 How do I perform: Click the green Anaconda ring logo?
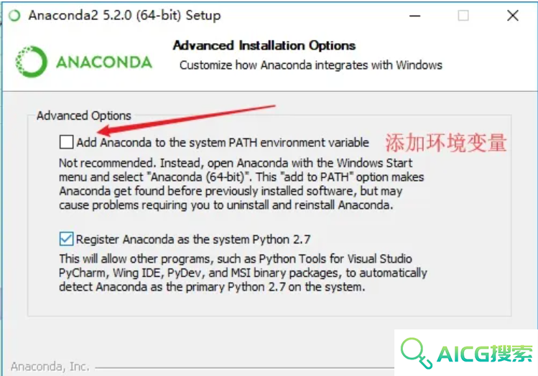coord(31,62)
